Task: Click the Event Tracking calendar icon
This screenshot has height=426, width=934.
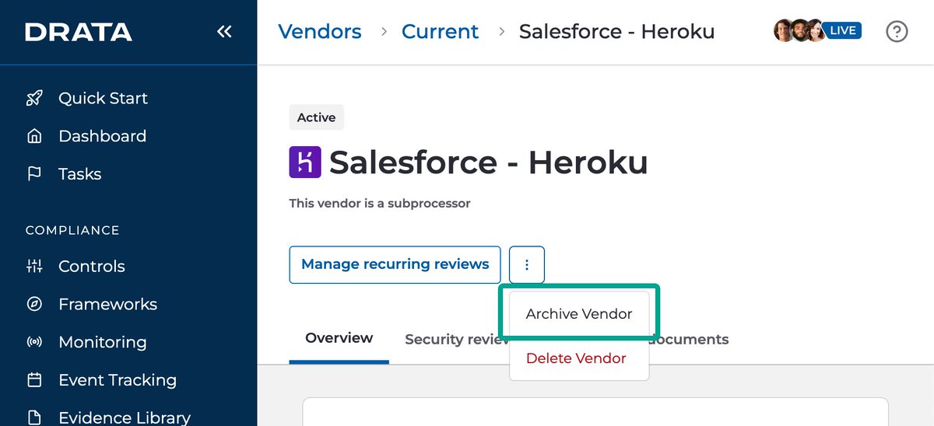Action: pos(34,380)
